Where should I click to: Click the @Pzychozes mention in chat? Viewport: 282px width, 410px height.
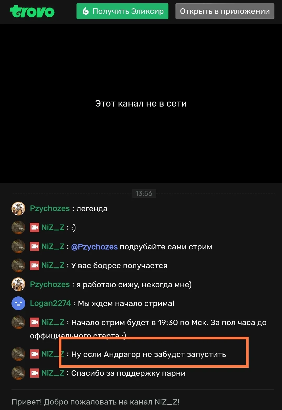point(94,247)
